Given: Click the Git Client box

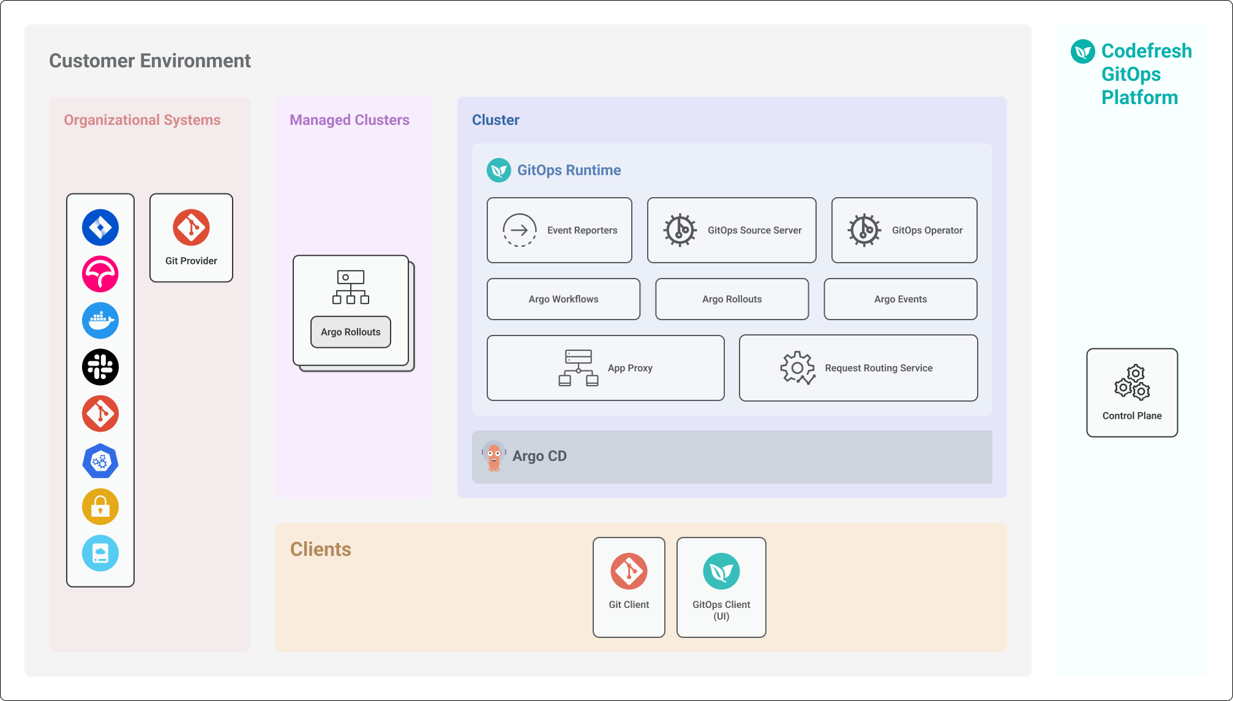Looking at the screenshot, I should click(629, 587).
